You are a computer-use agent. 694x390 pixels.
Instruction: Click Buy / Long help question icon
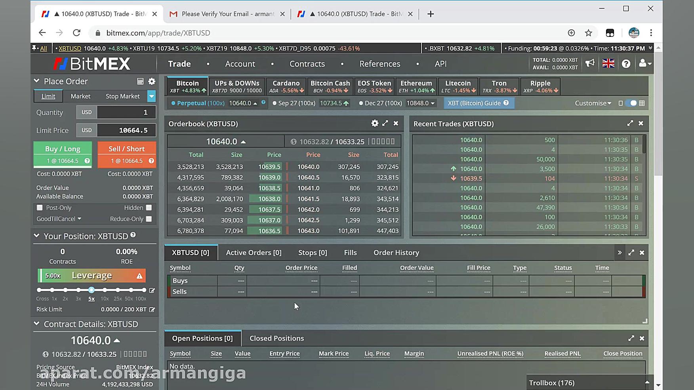tap(87, 161)
